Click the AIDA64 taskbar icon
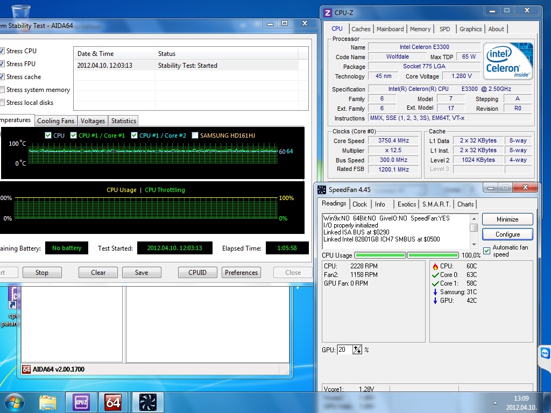The width and height of the screenshot is (551, 413). (113, 402)
